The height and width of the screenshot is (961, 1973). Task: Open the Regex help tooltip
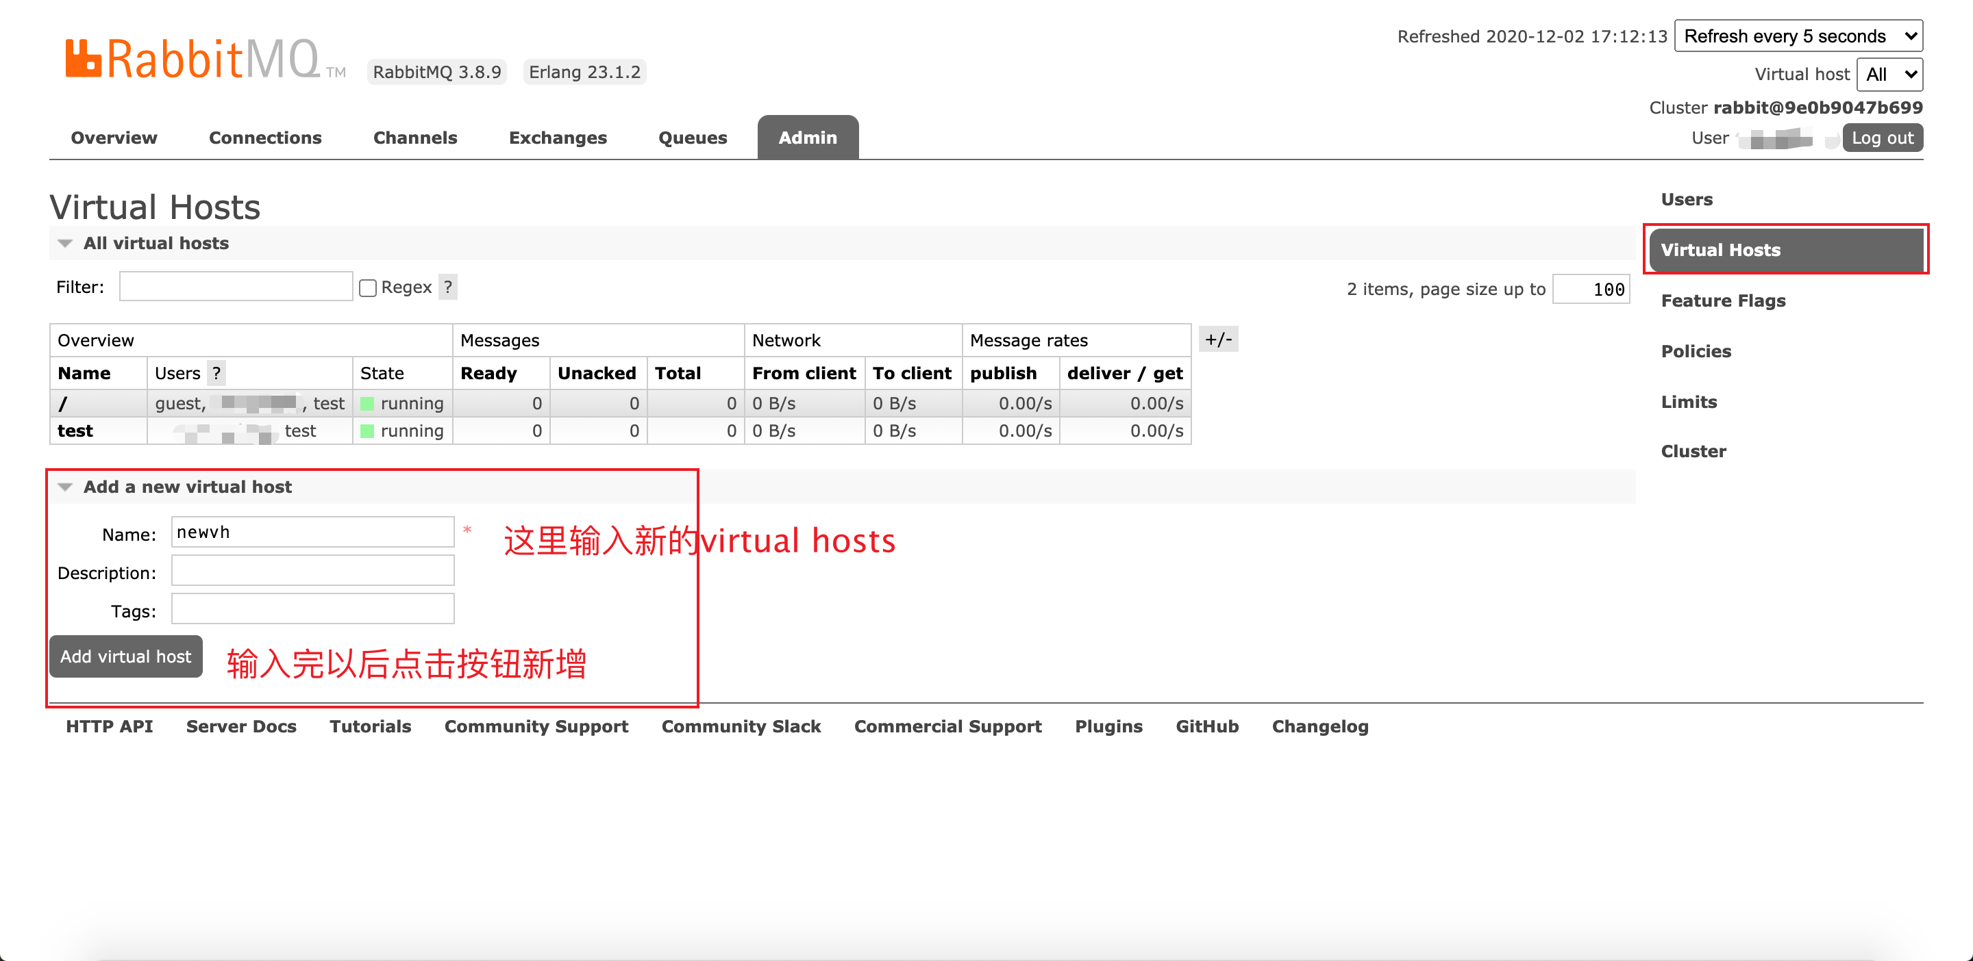tap(447, 287)
